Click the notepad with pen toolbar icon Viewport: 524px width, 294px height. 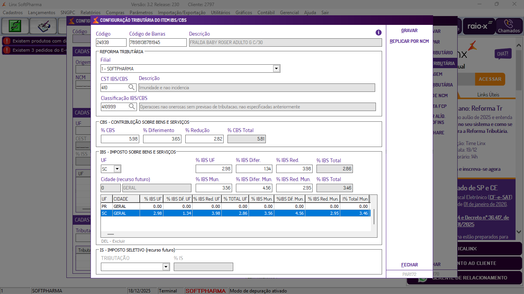(44, 26)
